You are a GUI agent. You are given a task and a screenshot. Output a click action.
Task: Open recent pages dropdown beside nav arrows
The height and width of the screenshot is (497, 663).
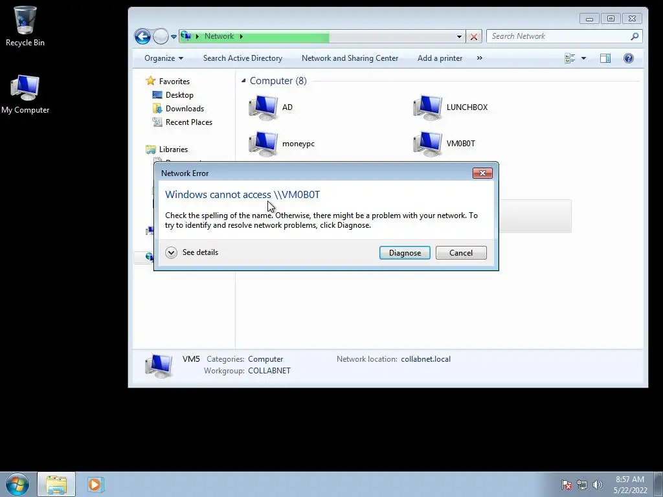coord(174,37)
